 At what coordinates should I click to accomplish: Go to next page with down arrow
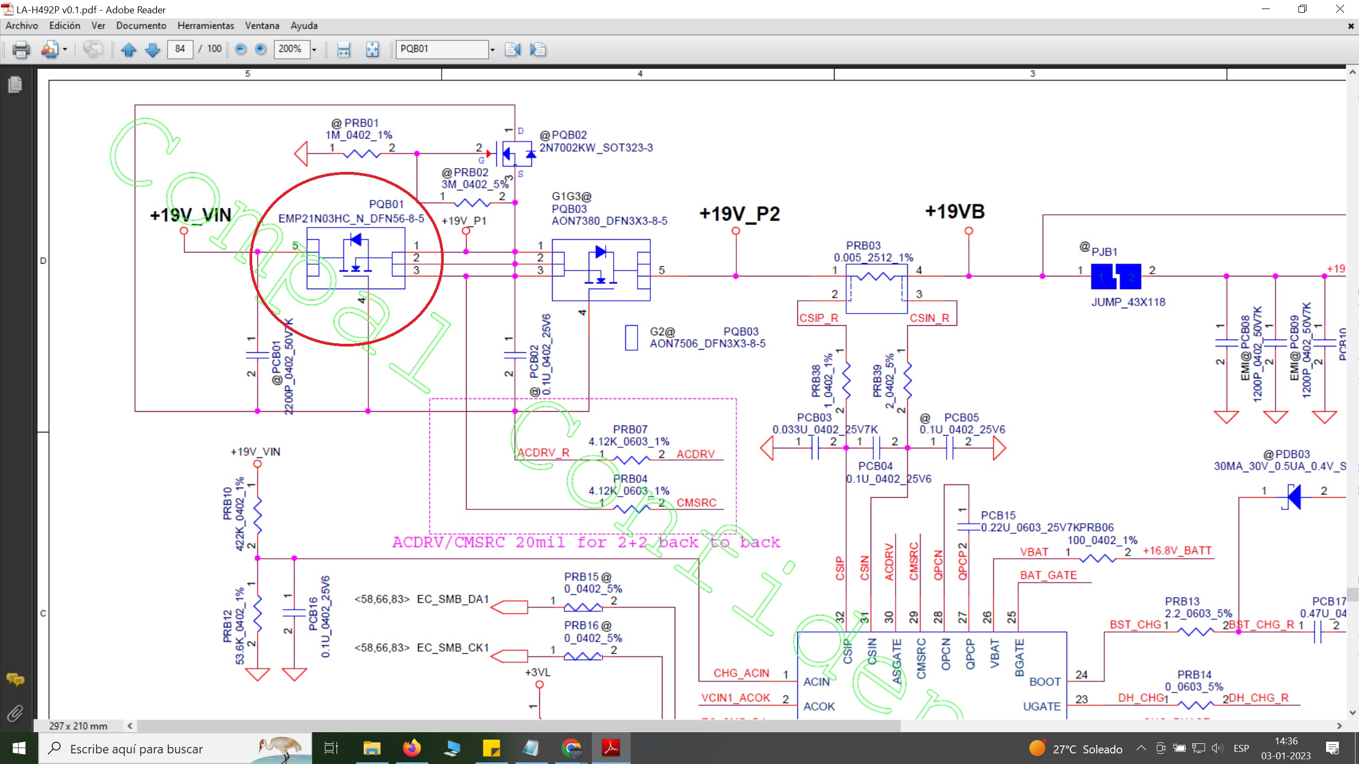tap(153, 49)
